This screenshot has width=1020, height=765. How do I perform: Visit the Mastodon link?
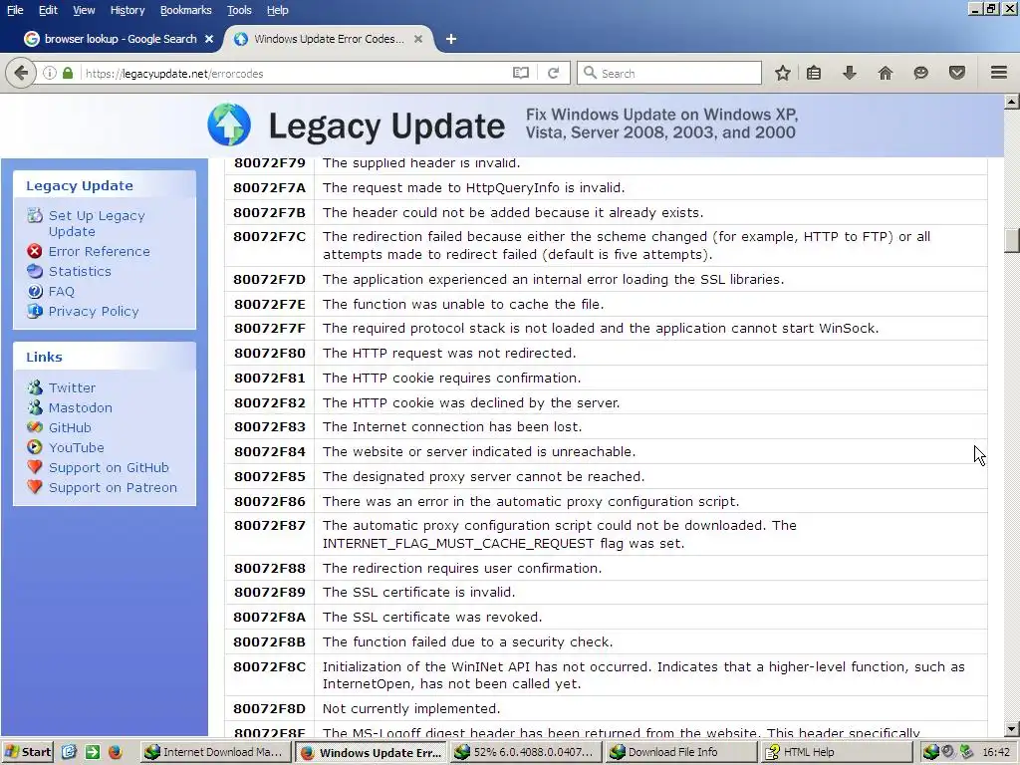click(x=81, y=407)
